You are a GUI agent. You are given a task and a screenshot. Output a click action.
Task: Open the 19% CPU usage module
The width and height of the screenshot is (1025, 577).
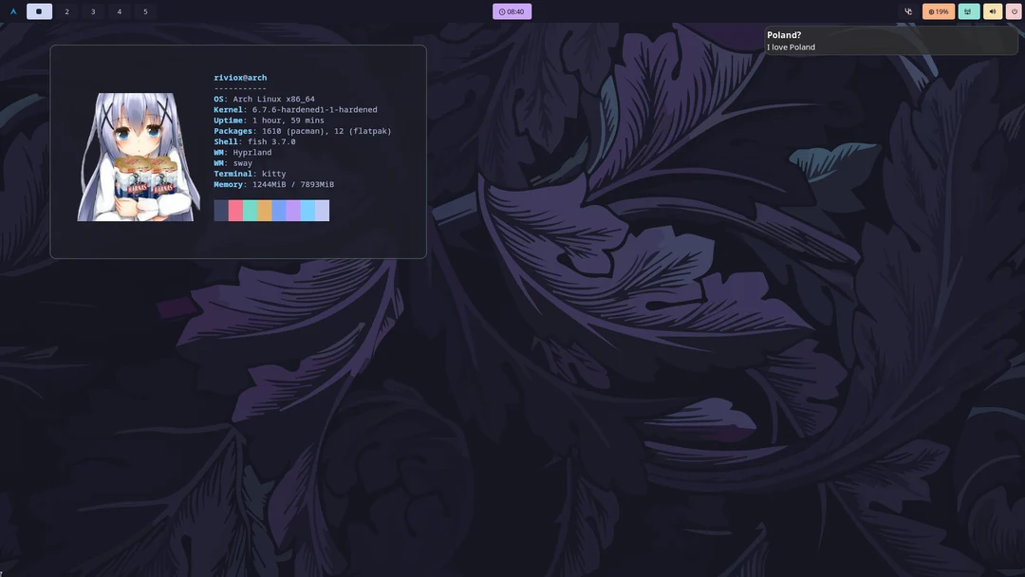[x=938, y=11]
